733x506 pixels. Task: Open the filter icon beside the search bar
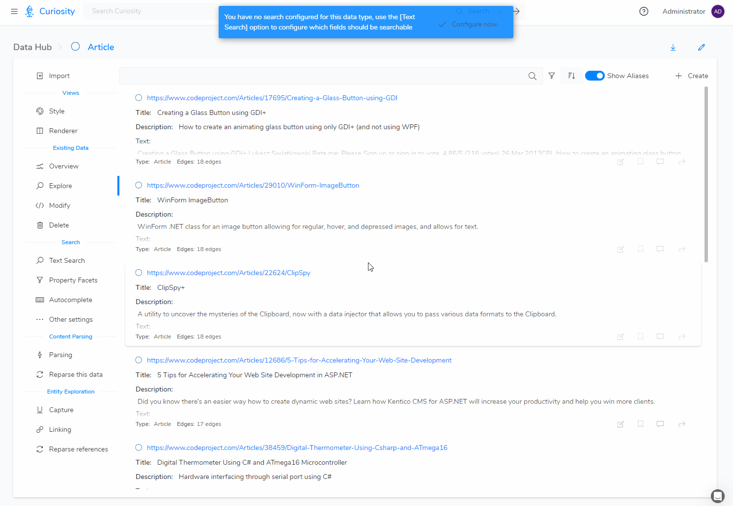point(552,76)
